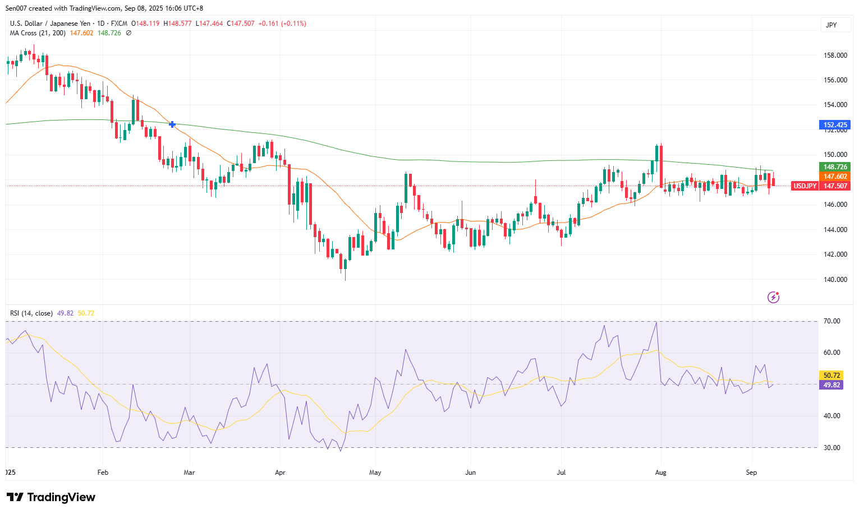Image resolution: width=859 pixels, height=514 pixels.
Task: Click the open price O148.119
Action: [x=145, y=24]
